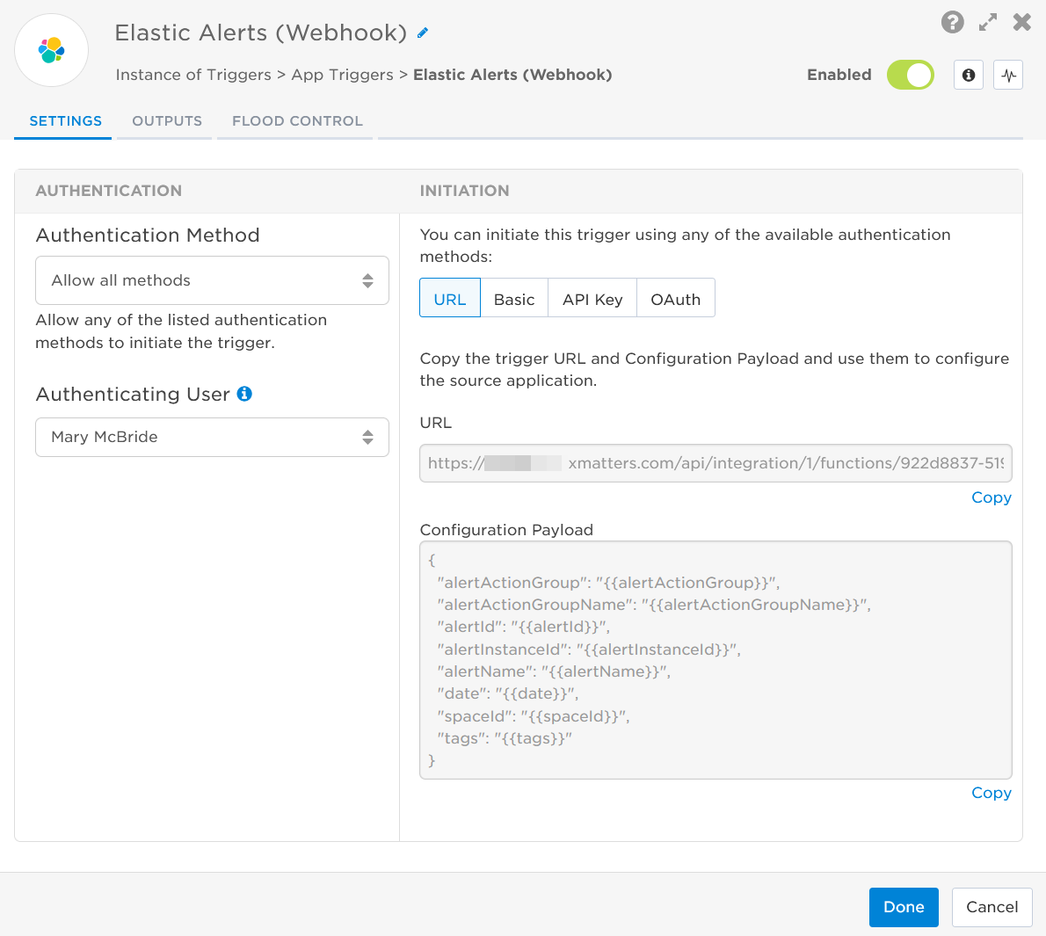
Task: Select the Basic authentication option
Action: (514, 300)
